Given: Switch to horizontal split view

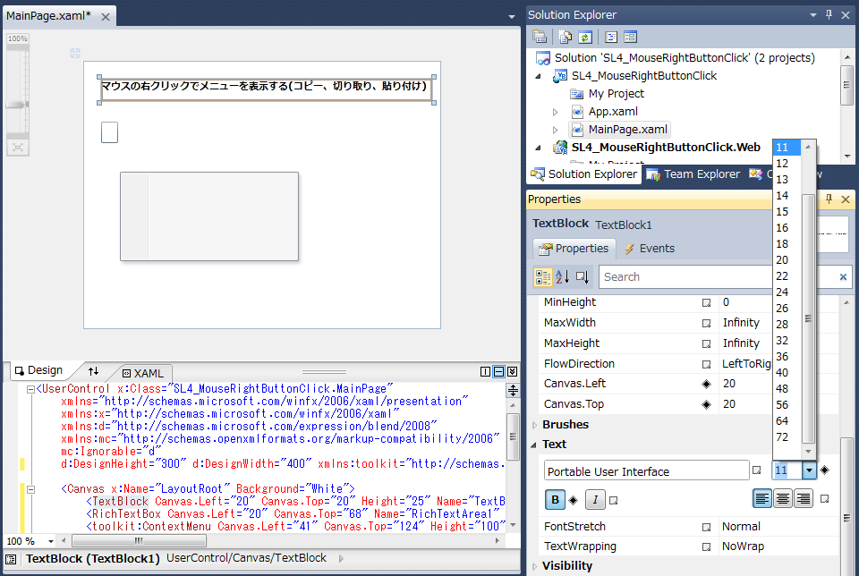Looking at the screenshot, I should coord(499,372).
